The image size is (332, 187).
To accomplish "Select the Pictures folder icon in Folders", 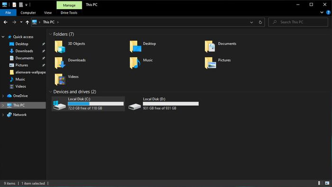I will point(210,63).
